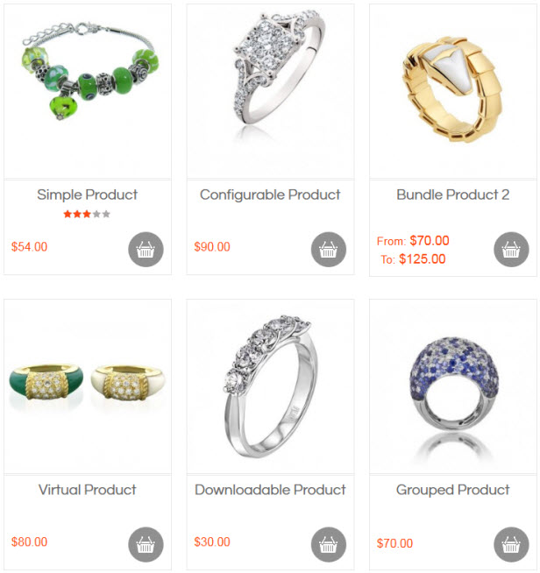The image size is (540, 573).
Task: Open the Downloadable Product title link
Action: (270, 490)
